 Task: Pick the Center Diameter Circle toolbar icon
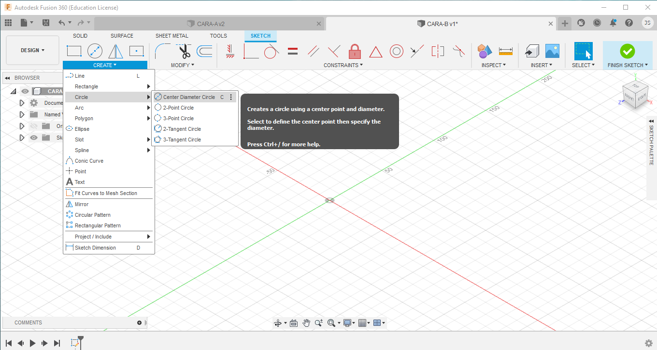click(x=95, y=51)
